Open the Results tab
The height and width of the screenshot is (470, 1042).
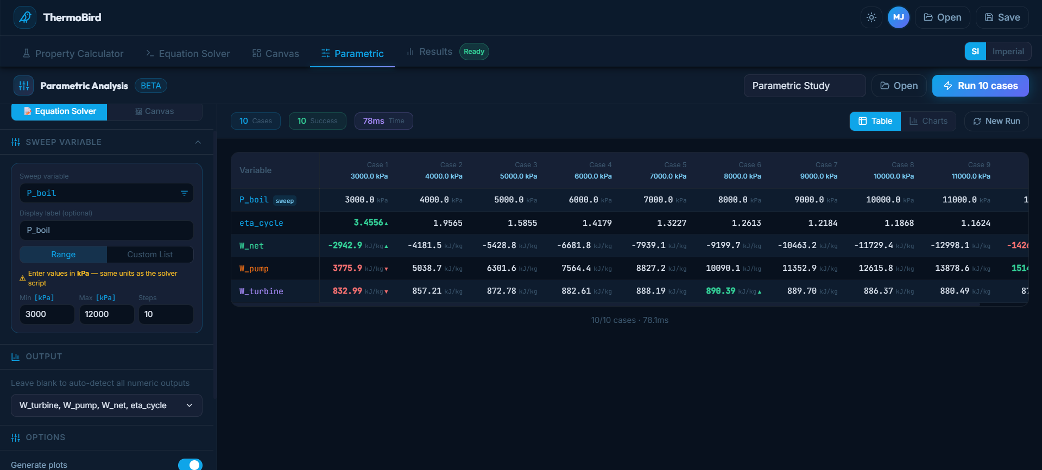430,52
